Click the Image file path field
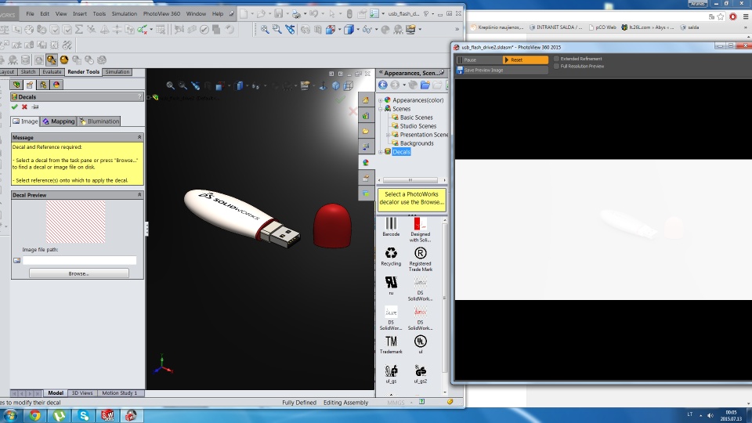The height and width of the screenshot is (423, 752). [79, 260]
